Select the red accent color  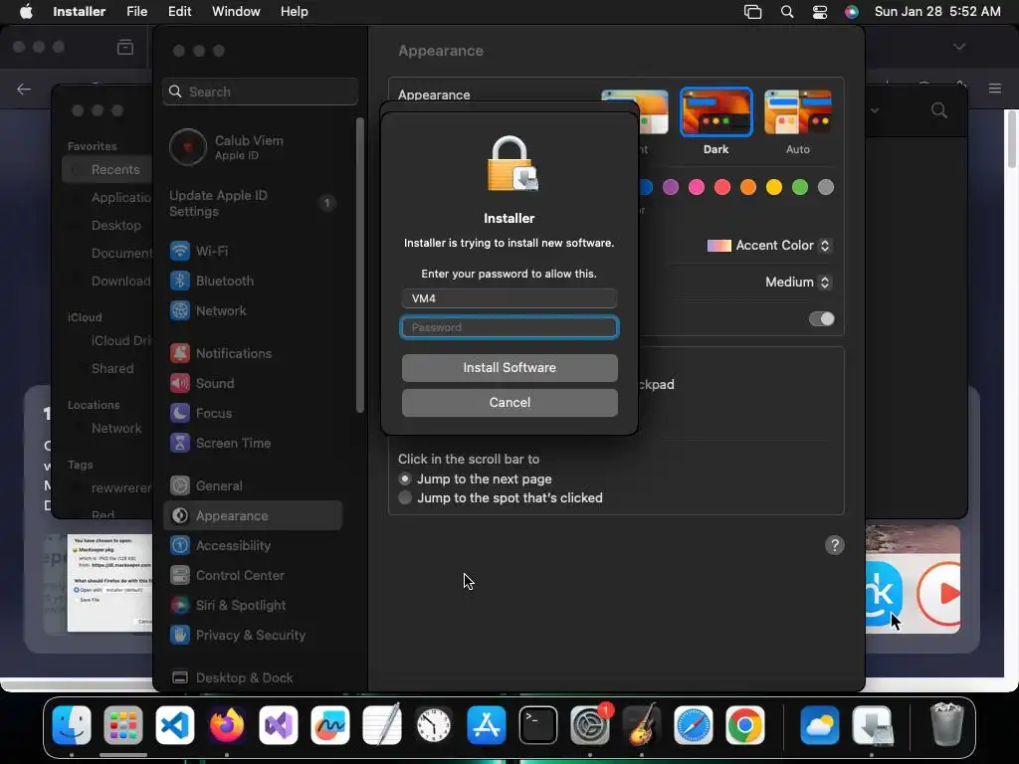(722, 188)
